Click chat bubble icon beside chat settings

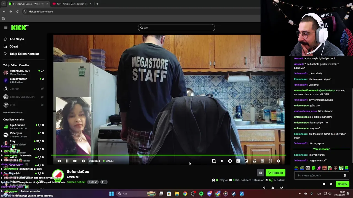pyautogui.click(x=324, y=184)
